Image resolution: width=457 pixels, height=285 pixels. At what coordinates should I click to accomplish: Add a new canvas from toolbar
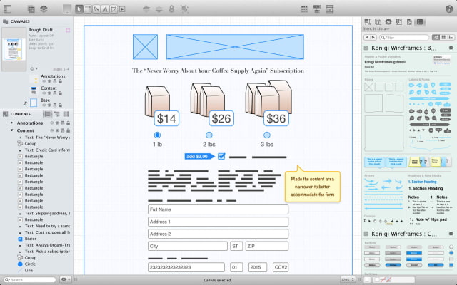31,9
